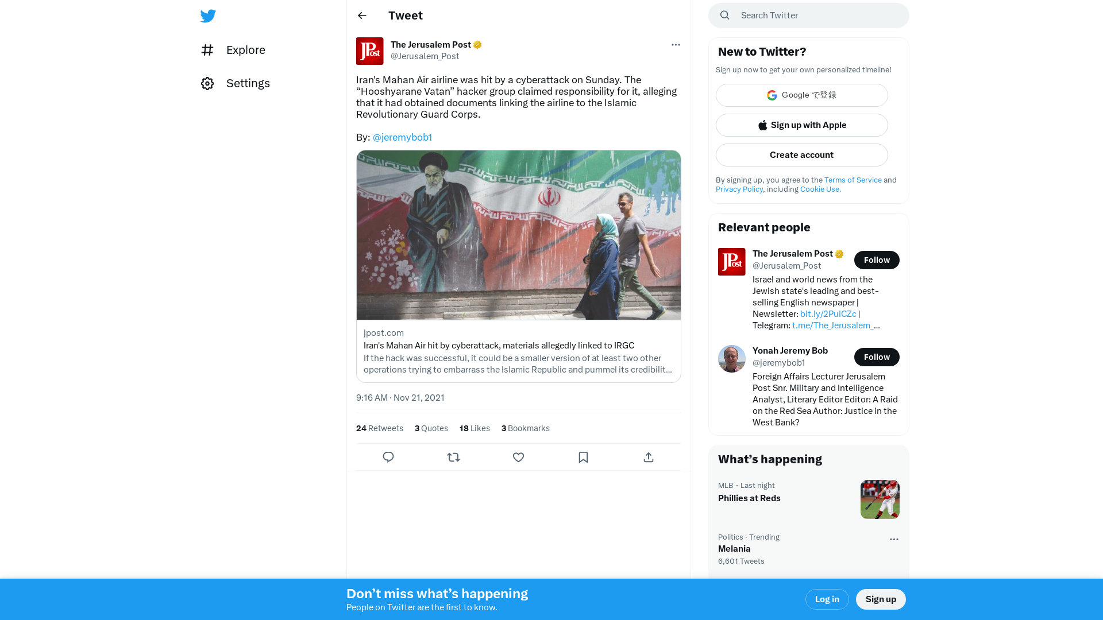1103x620 pixels.
Task: Click Sign up with Apple
Action: [x=802, y=125]
